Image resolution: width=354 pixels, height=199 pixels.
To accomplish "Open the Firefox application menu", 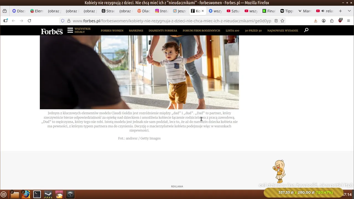I will (348, 21).
